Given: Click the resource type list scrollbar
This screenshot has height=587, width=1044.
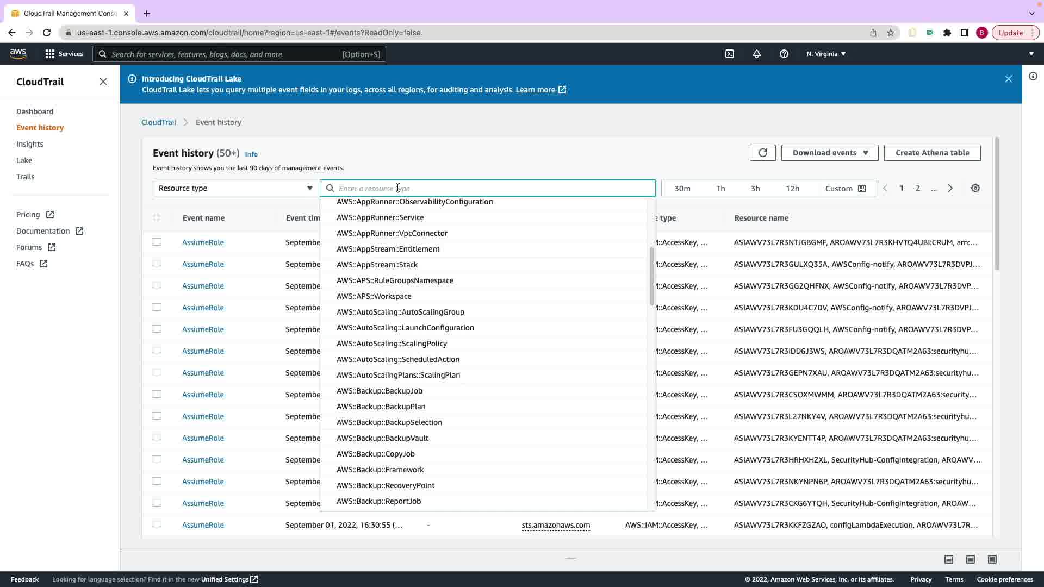Looking at the screenshot, I should (x=651, y=276).
